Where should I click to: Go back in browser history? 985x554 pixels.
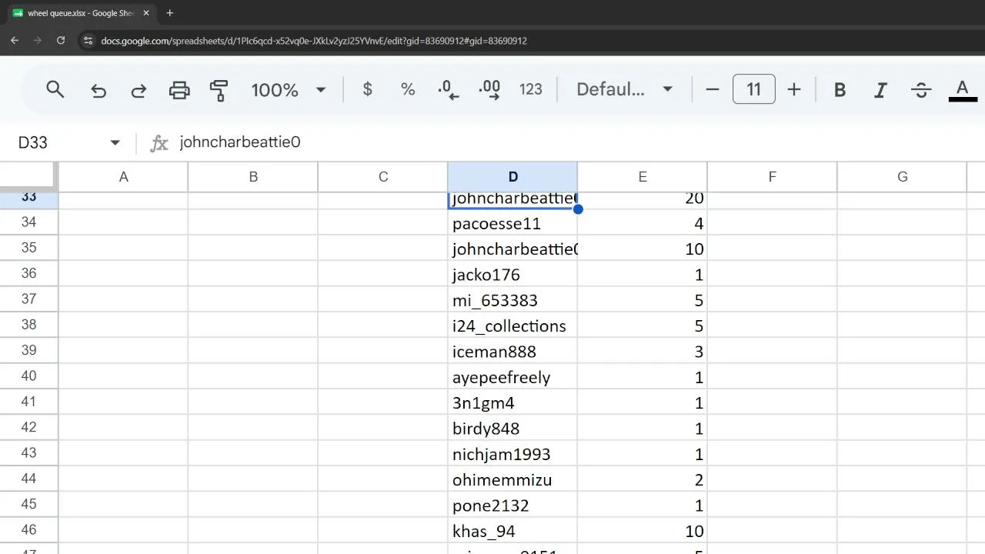tap(15, 40)
